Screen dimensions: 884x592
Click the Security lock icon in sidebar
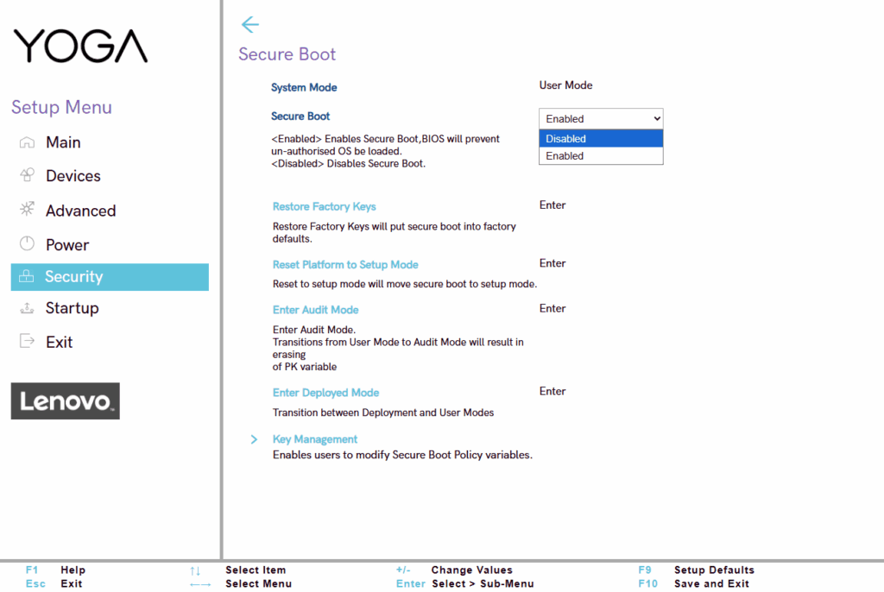coord(27,277)
